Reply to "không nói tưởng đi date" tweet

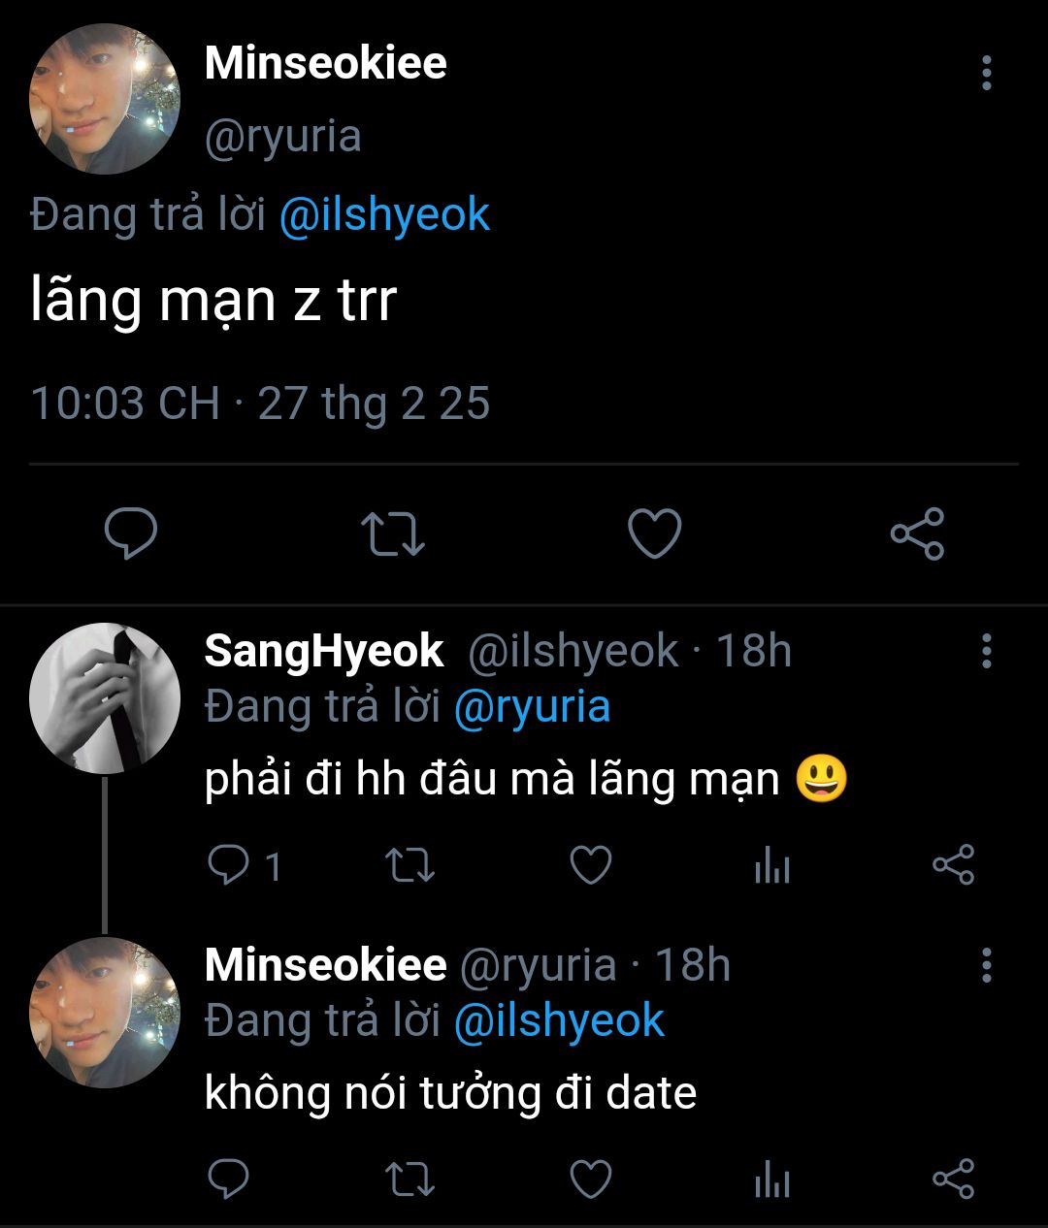point(230,1180)
